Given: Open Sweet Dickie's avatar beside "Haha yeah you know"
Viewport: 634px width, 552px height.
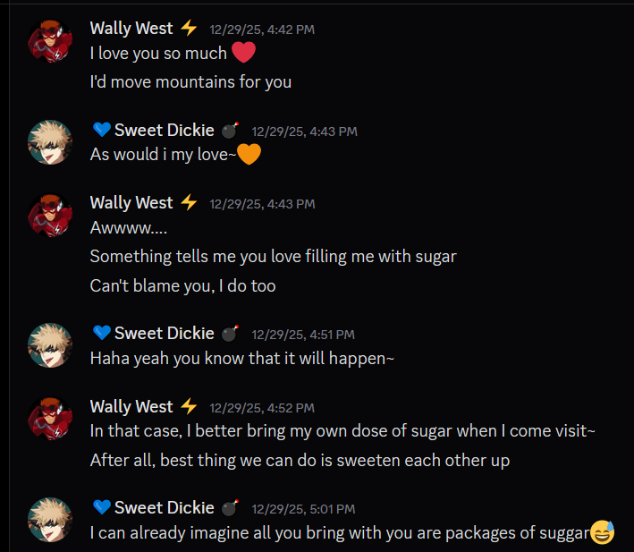Looking at the screenshot, I should tap(50, 346).
